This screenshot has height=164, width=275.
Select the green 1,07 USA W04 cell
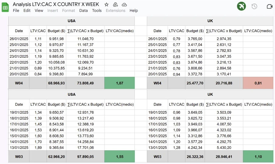point(120,83)
